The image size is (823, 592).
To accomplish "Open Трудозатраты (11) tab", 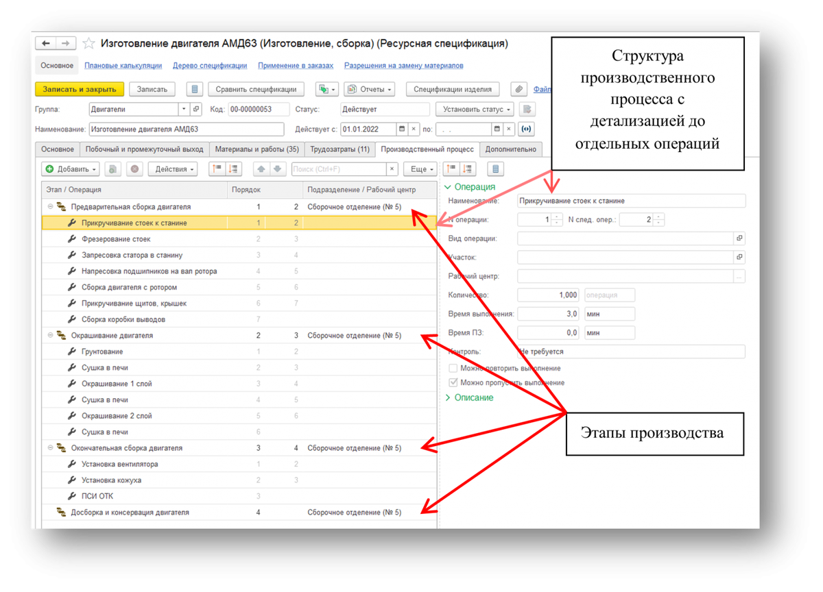I will click(339, 149).
